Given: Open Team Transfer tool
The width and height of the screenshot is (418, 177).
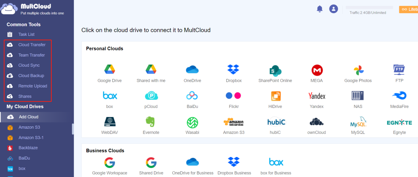Looking at the screenshot, I should [x=32, y=55].
